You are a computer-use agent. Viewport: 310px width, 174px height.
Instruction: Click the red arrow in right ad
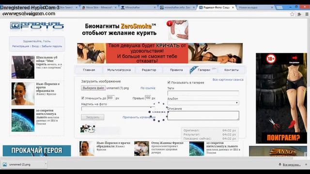pos(294,58)
